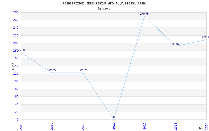Viewport: 209px width, 131px height.
Task: Click the 2023 x-axis label
Action: 176,126
